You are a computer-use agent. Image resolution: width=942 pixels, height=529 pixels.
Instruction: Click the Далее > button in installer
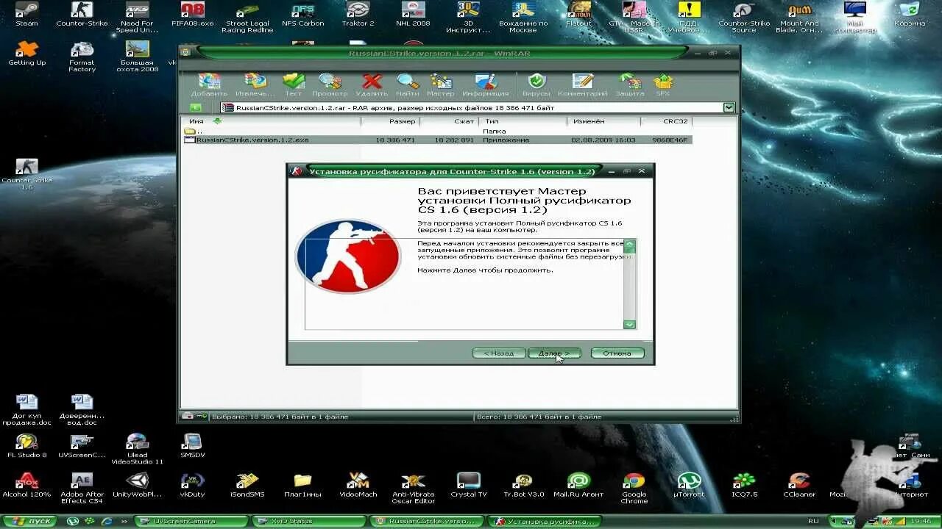coord(554,353)
